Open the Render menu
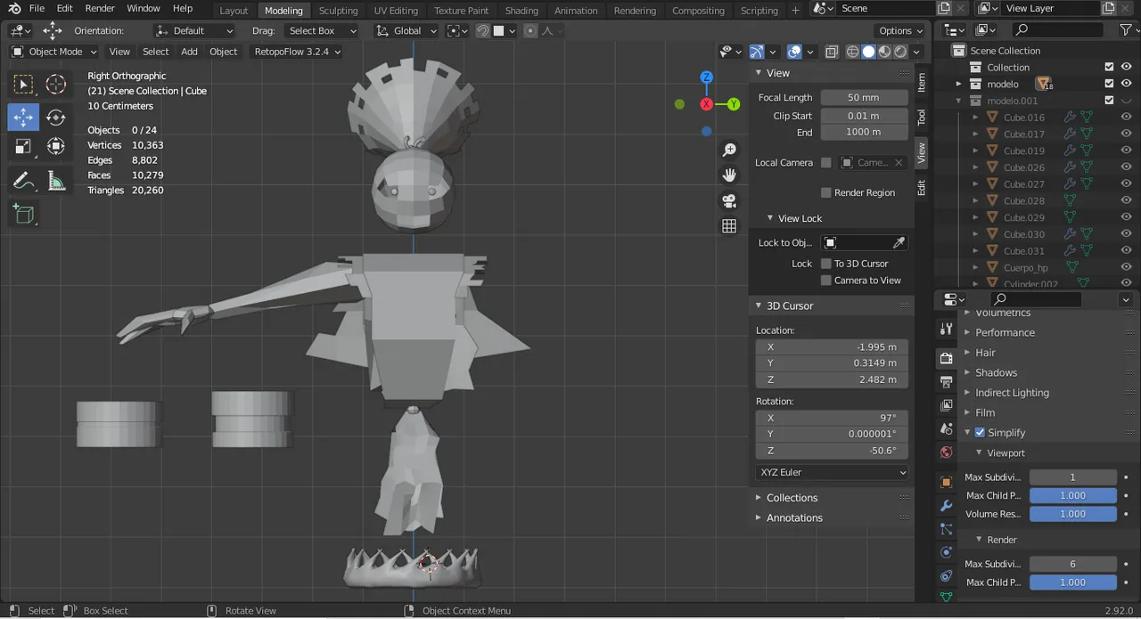The width and height of the screenshot is (1141, 619). (x=100, y=8)
